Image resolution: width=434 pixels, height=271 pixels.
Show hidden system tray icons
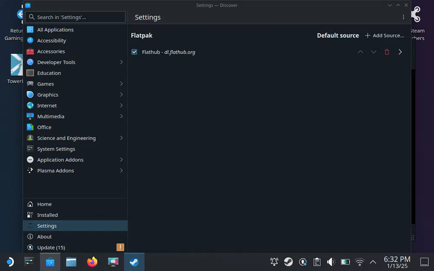pos(373,261)
